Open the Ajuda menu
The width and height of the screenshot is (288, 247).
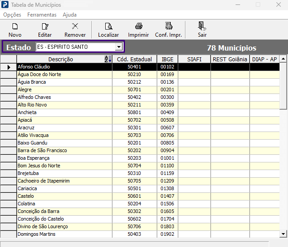[x=69, y=15]
